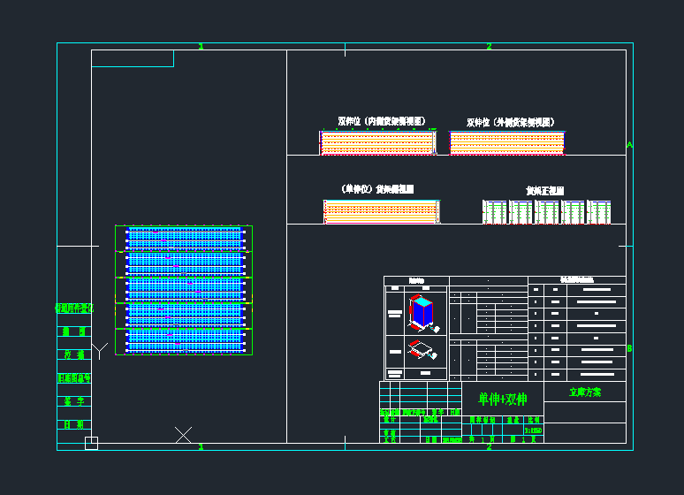Select the 单伸位 rack side view title
Viewport: 684px width, 495px height.
(377, 189)
